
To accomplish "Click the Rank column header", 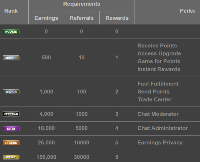I will click(x=11, y=11).
